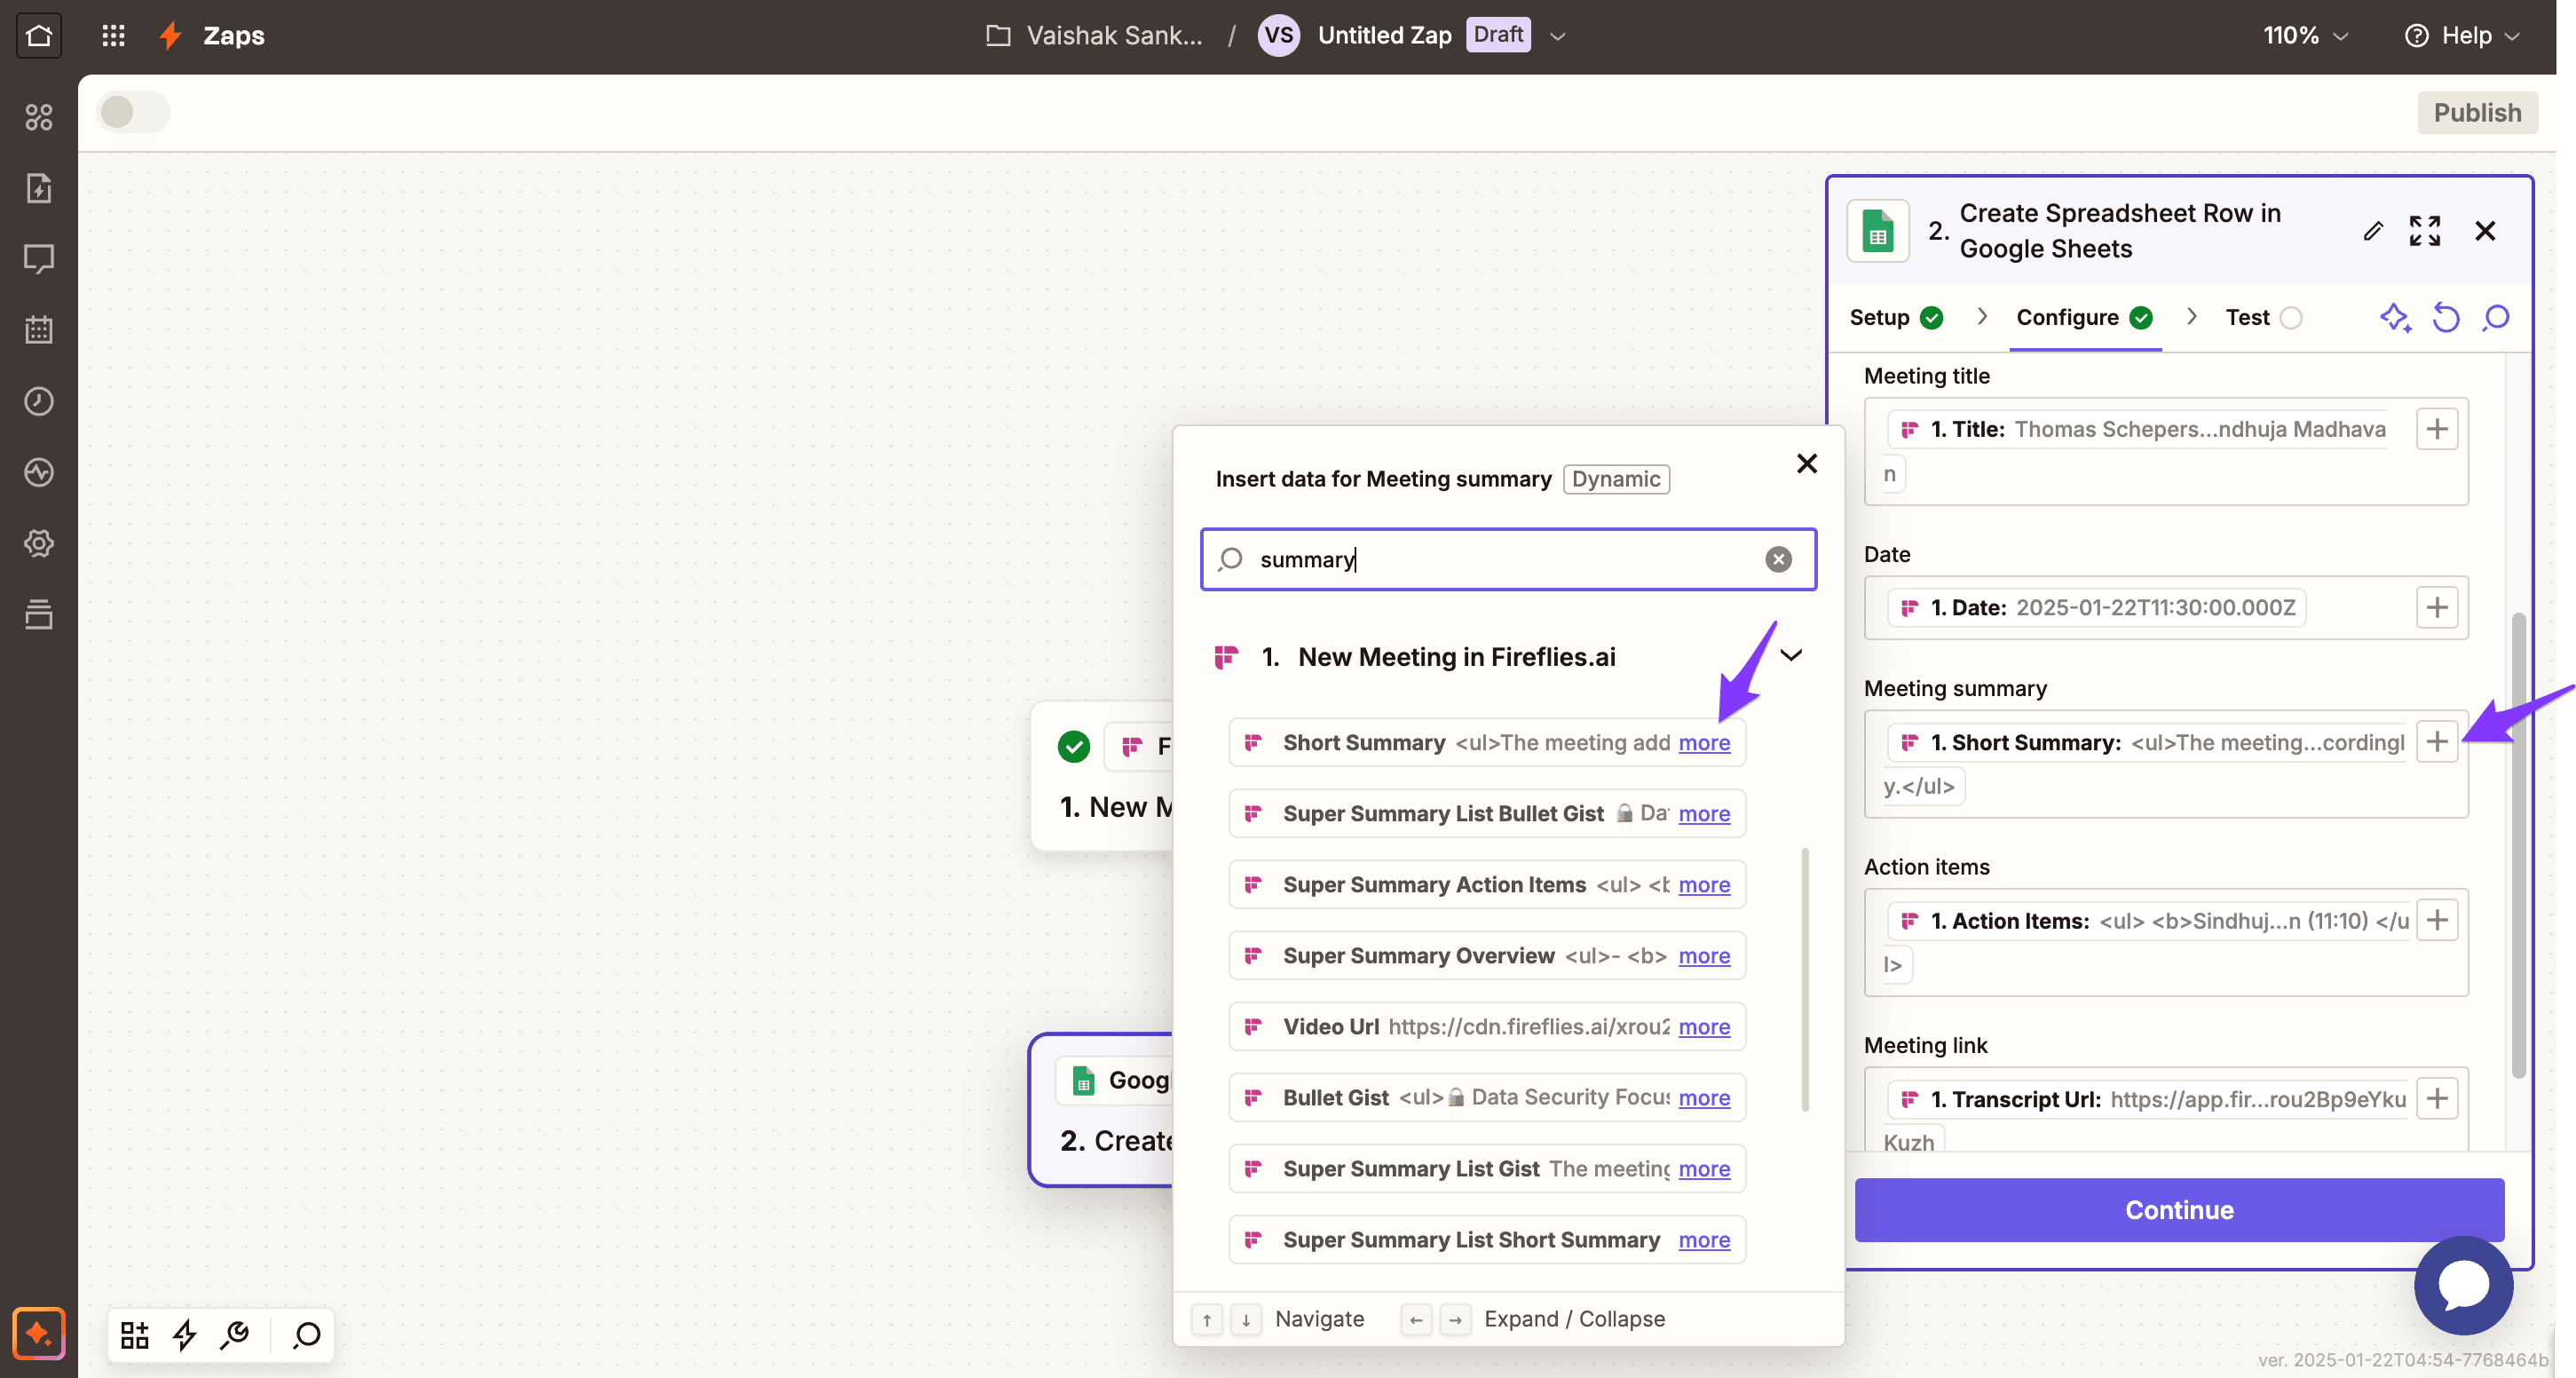2576x1378 pixels.
Task: Add data to Meeting summary field
Action: tap(2437, 741)
